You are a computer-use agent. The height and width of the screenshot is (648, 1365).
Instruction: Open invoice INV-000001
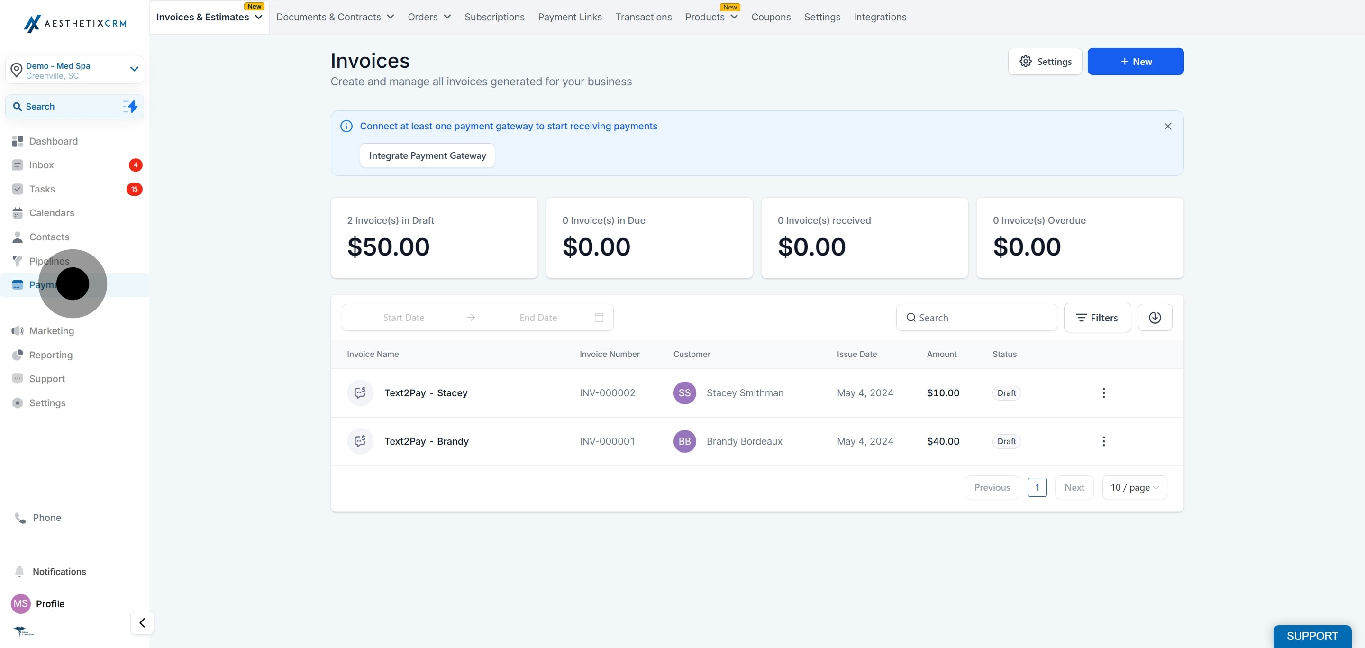point(607,441)
